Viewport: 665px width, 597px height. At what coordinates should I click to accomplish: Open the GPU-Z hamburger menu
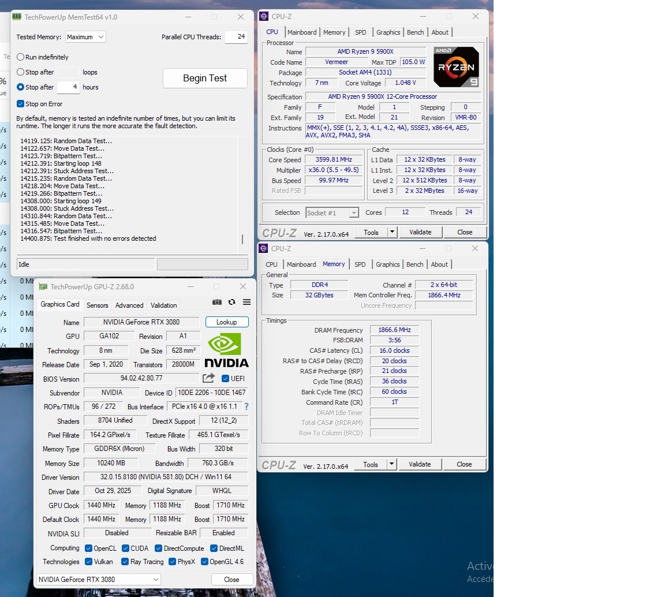tap(246, 302)
